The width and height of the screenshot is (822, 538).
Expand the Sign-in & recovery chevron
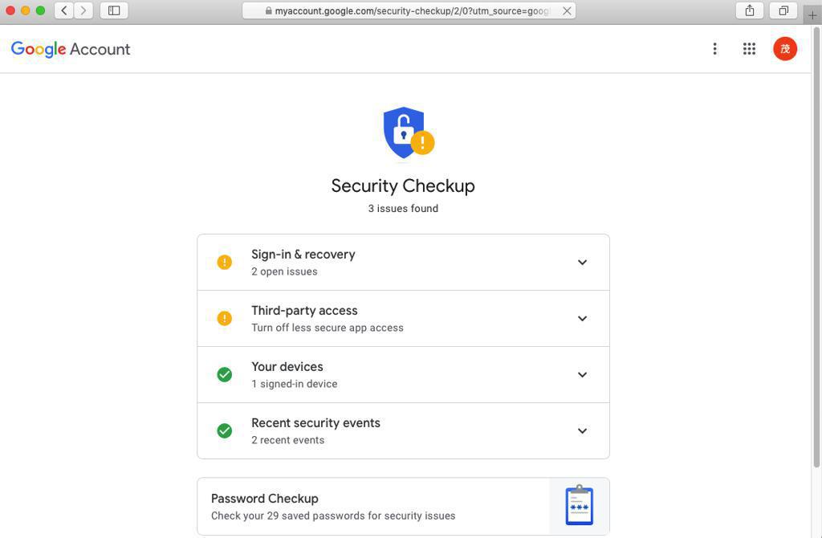pyautogui.click(x=582, y=263)
